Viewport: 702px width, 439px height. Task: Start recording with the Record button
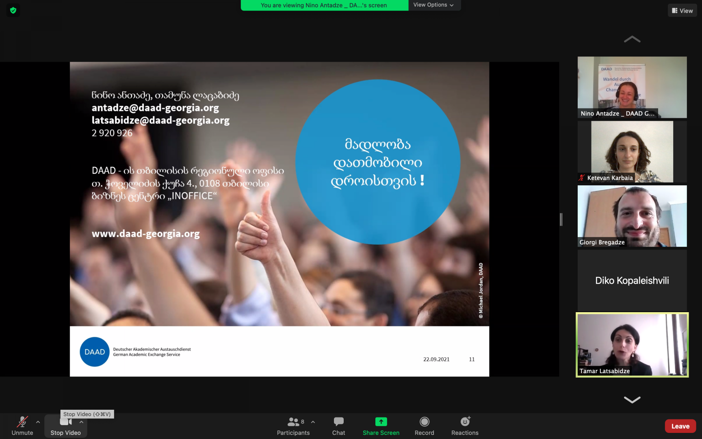(424, 426)
